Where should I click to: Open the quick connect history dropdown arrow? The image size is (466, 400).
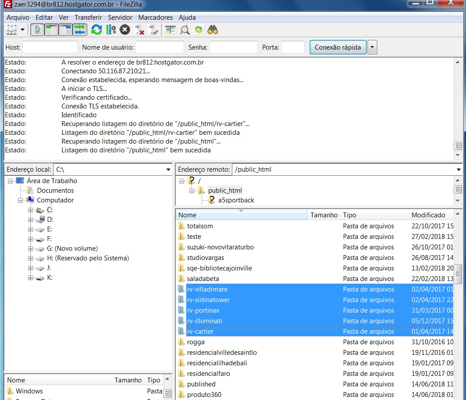click(x=372, y=47)
